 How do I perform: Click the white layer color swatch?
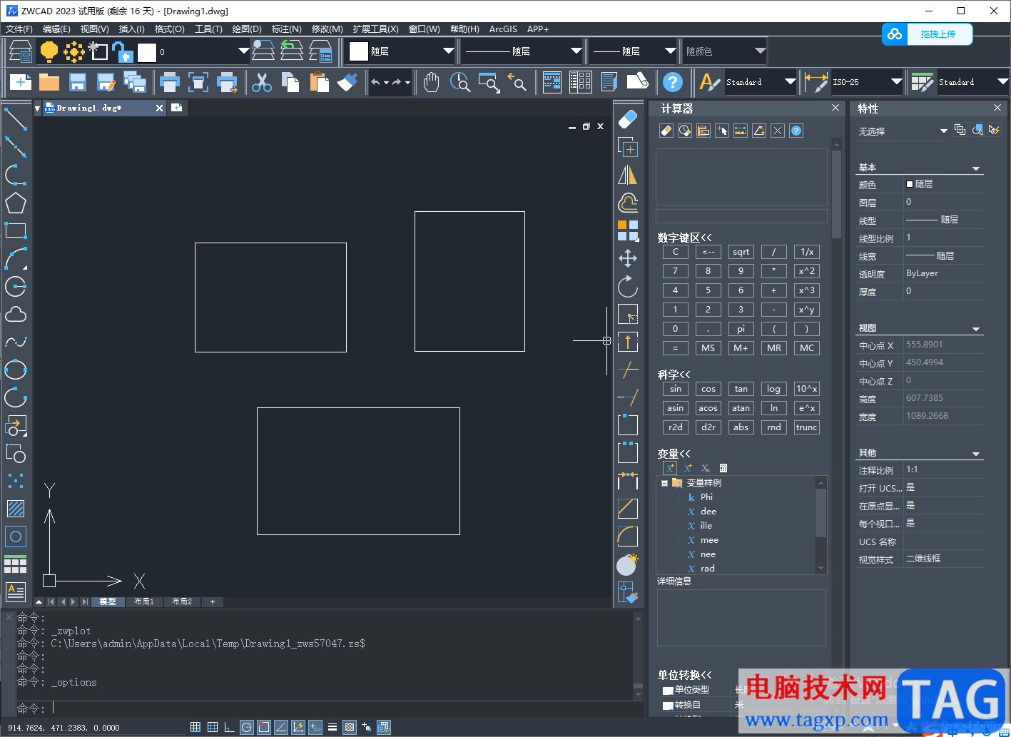(147, 51)
